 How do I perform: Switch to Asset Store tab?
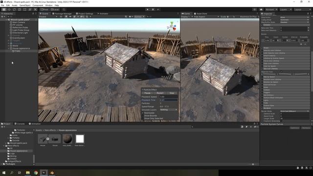tap(201, 14)
